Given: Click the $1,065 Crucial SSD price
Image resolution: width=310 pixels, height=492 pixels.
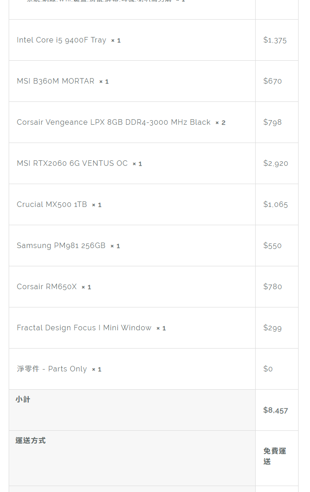Looking at the screenshot, I should [276, 205].
